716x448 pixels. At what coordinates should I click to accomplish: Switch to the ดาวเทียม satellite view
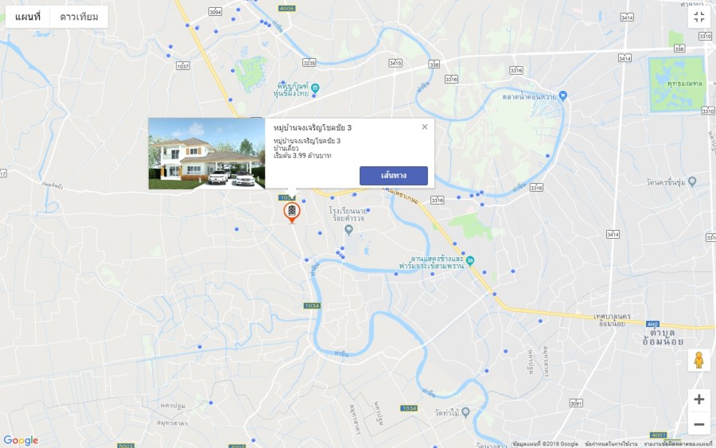[79, 17]
